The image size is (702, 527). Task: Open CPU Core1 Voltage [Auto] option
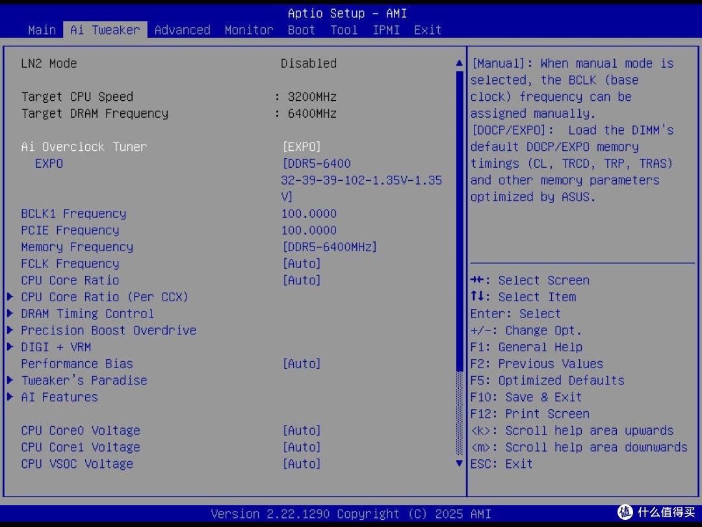[x=302, y=447]
